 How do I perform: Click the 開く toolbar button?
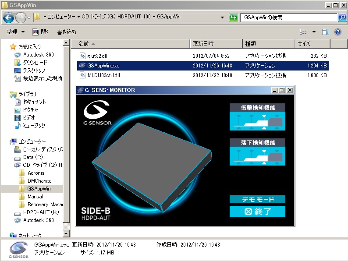click(41, 32)
